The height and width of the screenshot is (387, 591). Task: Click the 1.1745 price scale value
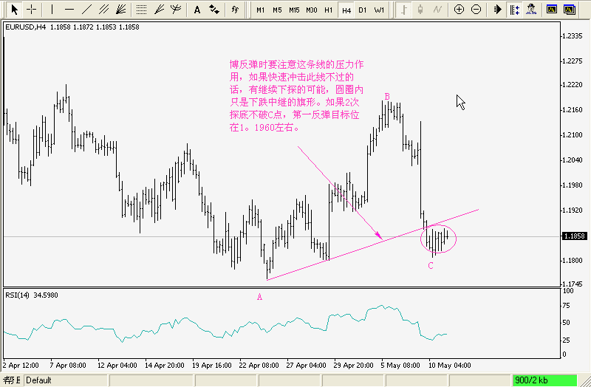(x=573, y=284)
